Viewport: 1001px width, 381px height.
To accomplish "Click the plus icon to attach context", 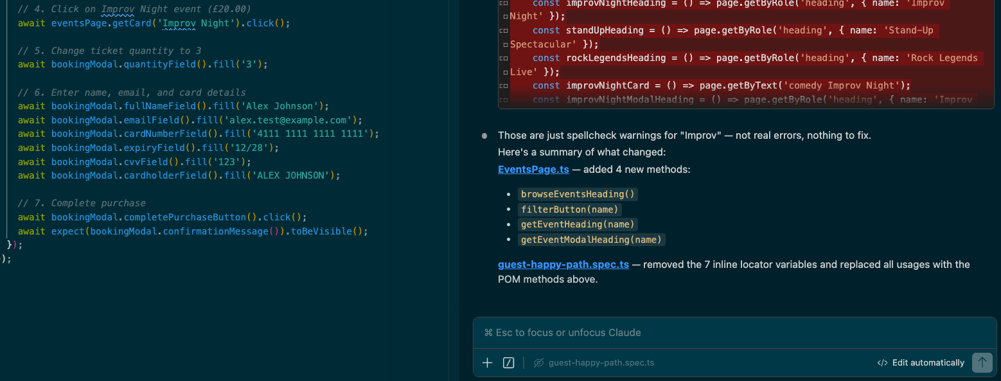I will 487,362.
